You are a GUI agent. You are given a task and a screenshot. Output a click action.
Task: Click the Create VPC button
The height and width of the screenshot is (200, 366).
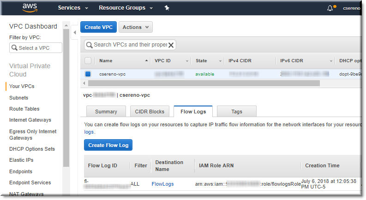98,27
